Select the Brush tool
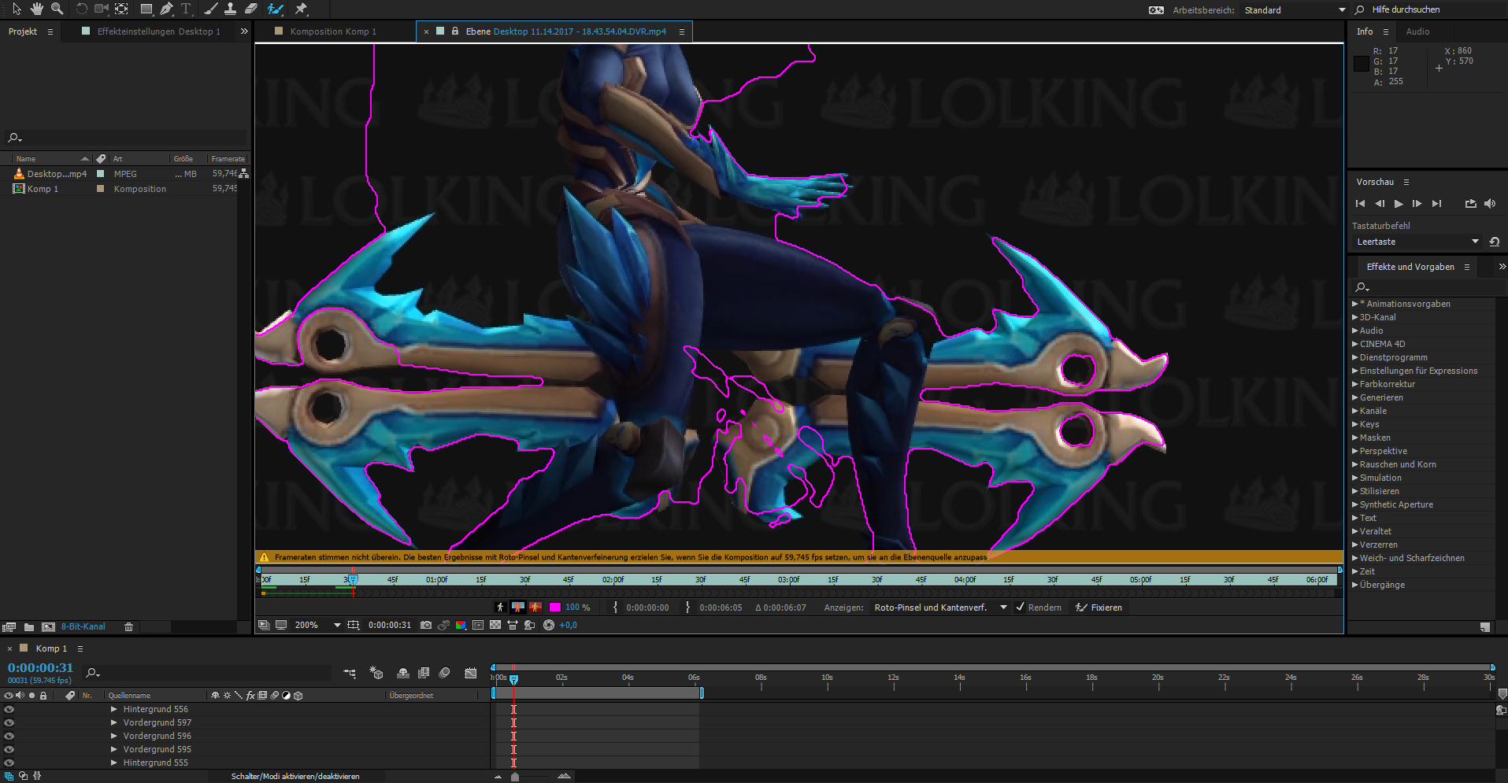 pyautogui.click(x=210, y=9)
